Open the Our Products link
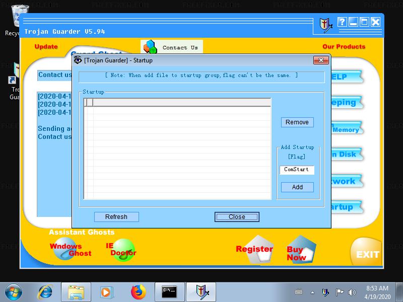 tap(344, 46)
